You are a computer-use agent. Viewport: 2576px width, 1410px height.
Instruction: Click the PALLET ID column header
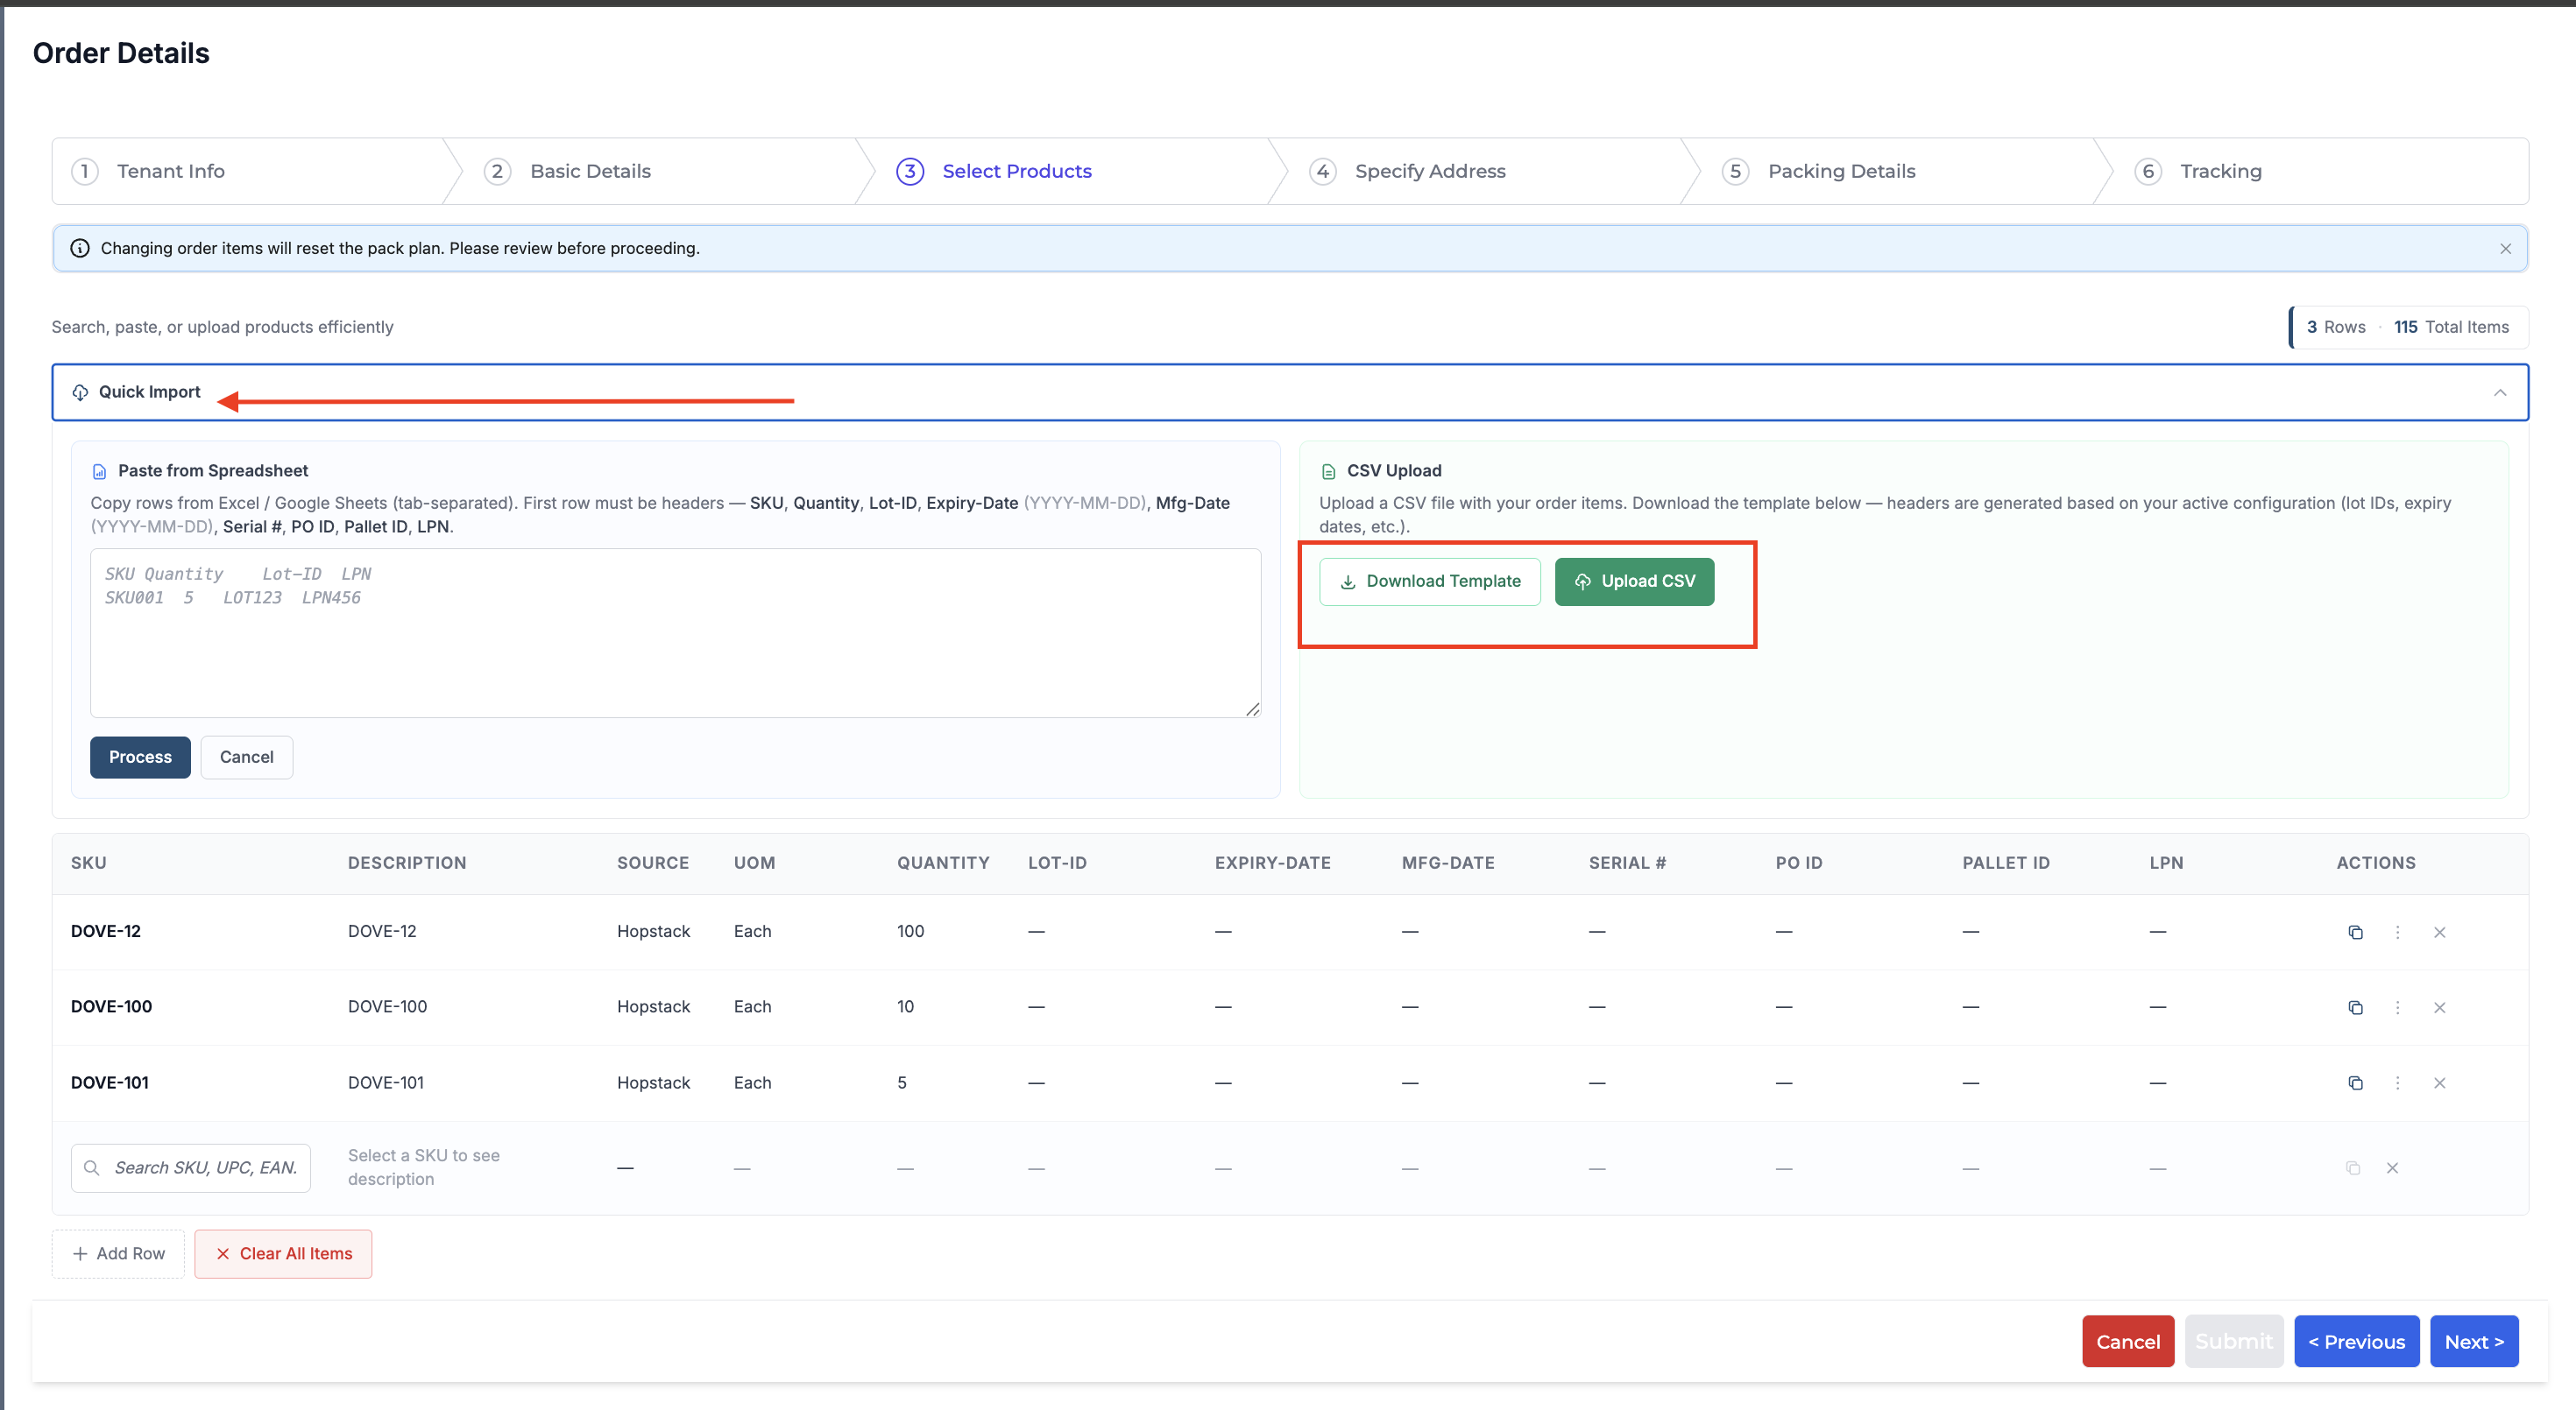[2006, 863]
